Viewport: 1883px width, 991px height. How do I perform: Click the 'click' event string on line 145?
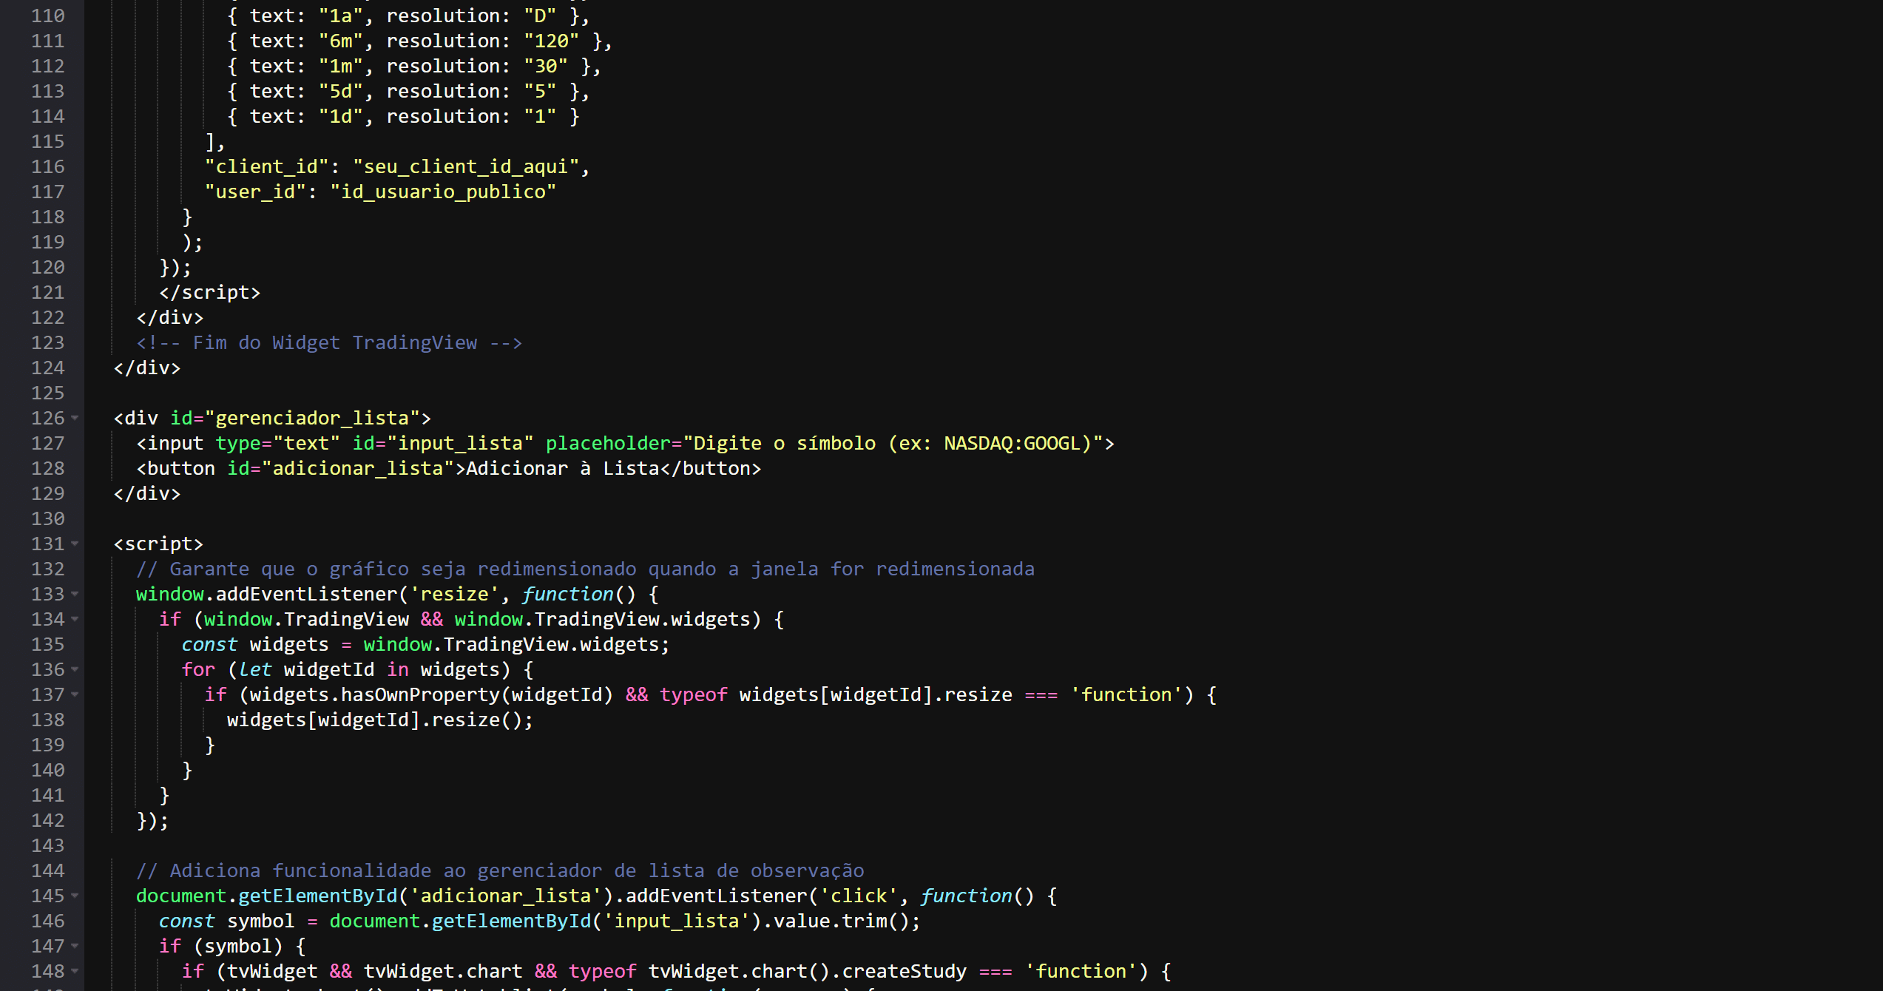coord(858,896)
